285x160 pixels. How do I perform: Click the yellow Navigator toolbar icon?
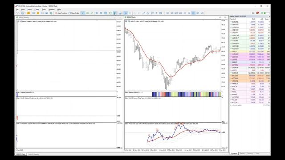tap(38, 13)
